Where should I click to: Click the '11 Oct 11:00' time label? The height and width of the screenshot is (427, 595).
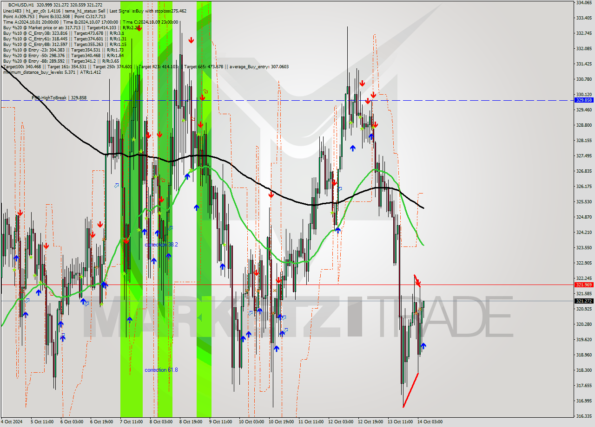(311, 422)
